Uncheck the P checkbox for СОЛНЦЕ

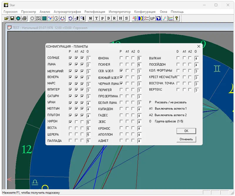[70, 58]
